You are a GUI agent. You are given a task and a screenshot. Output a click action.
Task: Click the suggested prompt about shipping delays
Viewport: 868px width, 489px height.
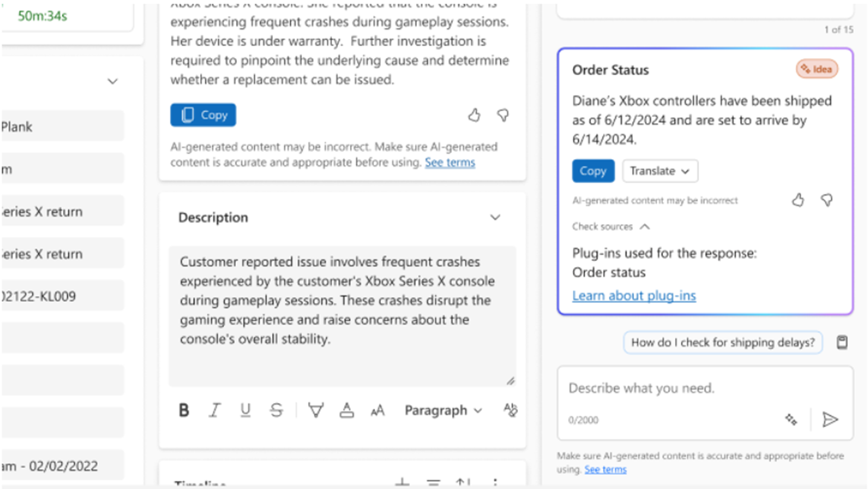[722, 342]
